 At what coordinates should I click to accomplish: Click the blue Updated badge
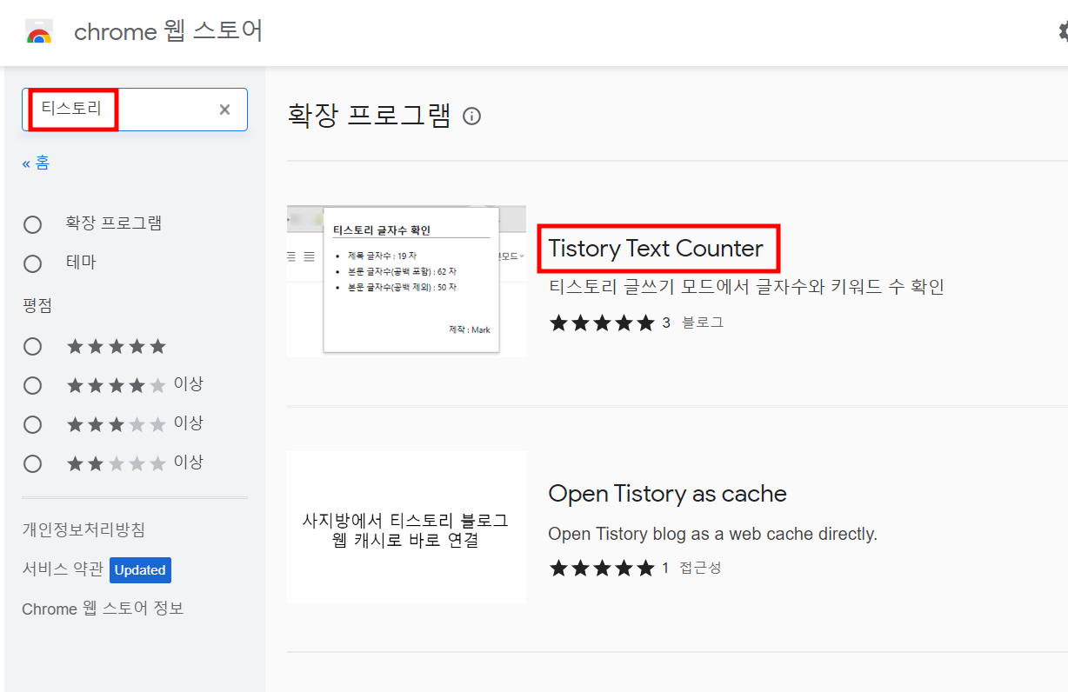(140, 570)
